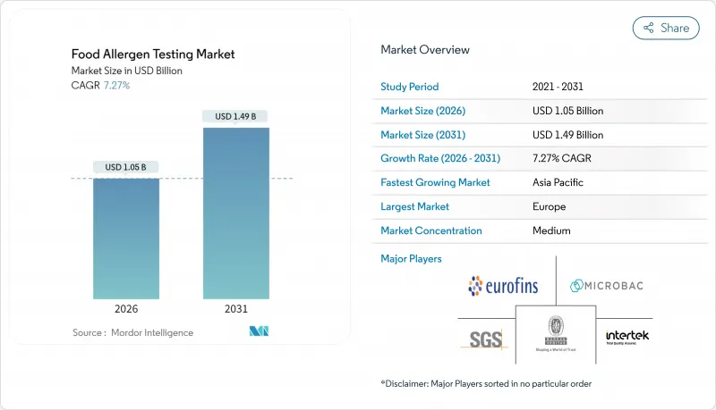This screenshot has height=410, width=716.
Task: Click the 2031 market size bar
Action: tap(235, 213)
